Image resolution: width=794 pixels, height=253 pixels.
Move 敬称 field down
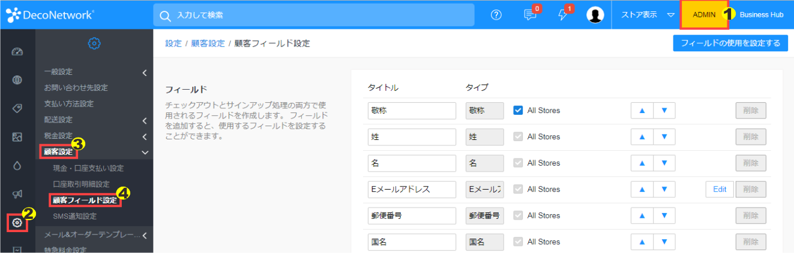pyautogui.click(x=664, y=111)
